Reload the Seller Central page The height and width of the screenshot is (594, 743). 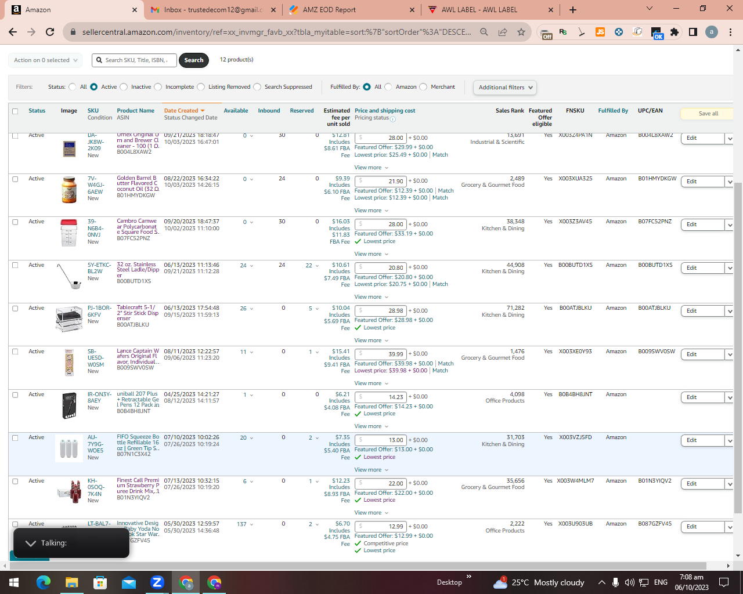pos(50,32)
